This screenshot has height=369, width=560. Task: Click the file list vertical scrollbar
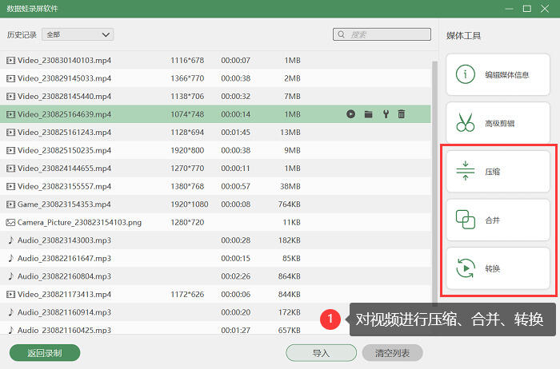tap(434, 184)
